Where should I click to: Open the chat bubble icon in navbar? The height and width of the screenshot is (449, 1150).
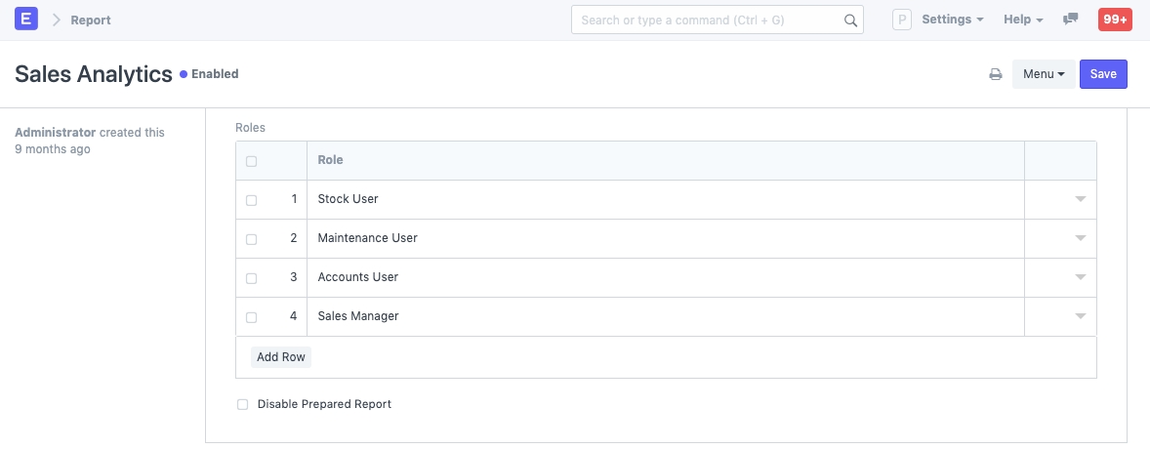click(x=1071, y=20)
